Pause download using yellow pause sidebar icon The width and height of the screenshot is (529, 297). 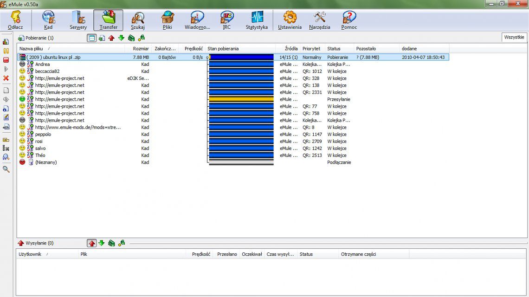pyautogui.click(x=6, y=51)
